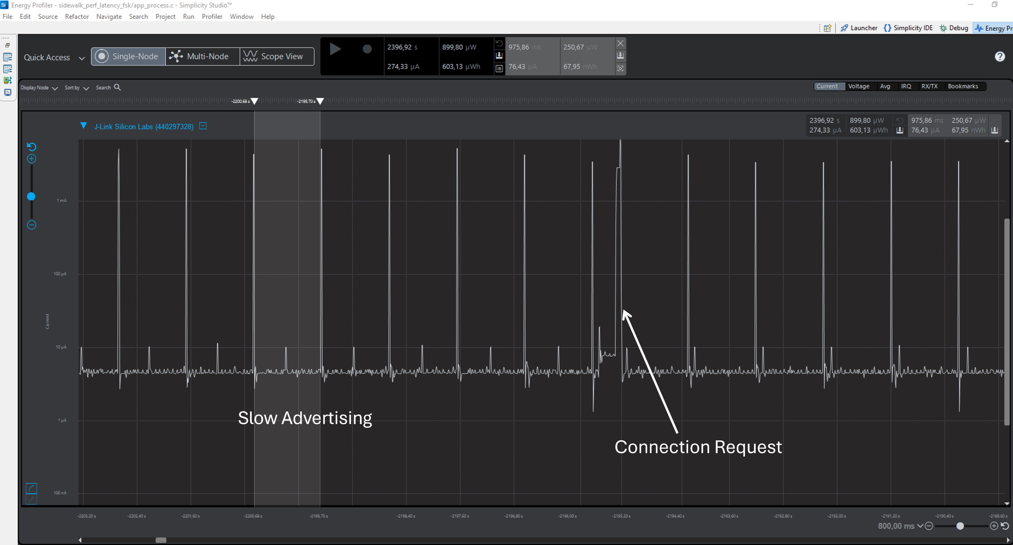Click the screenshot capture icon near the range panel
The image size is (1013, 545).
[621, 68]
